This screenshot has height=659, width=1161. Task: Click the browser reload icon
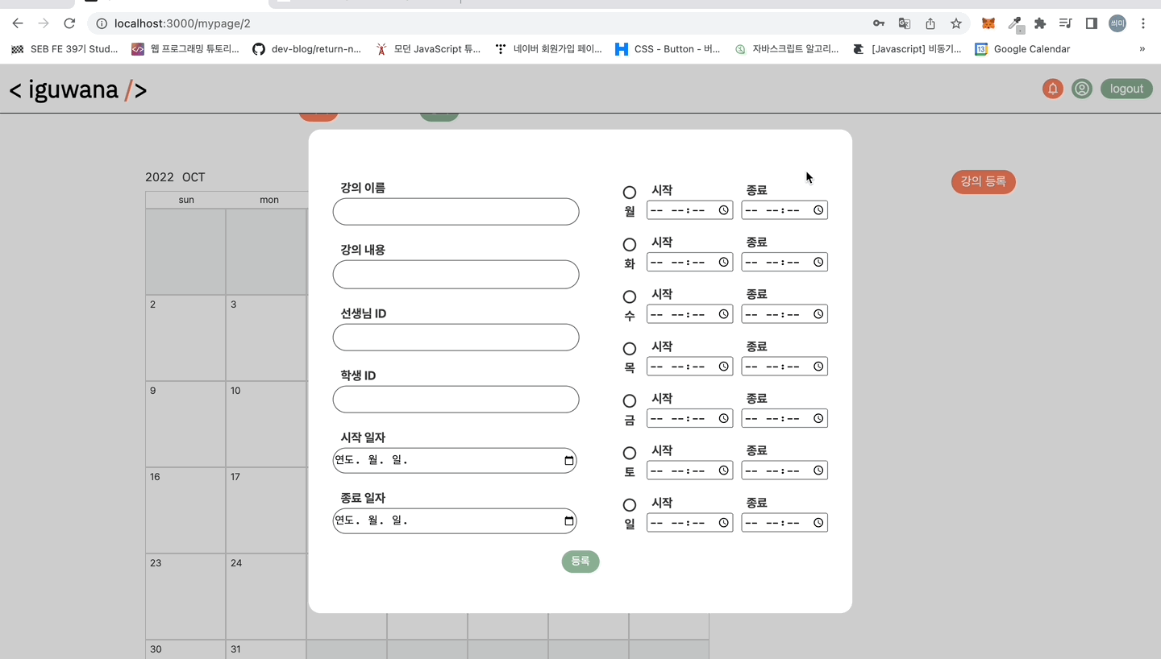pos(69,23)
